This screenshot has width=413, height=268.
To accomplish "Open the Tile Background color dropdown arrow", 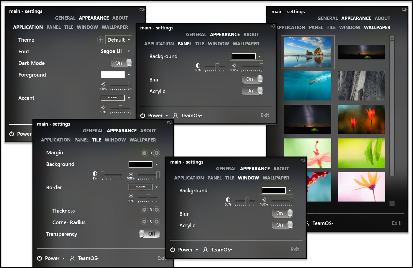I will pyautogui.click(x=157, y=164).
